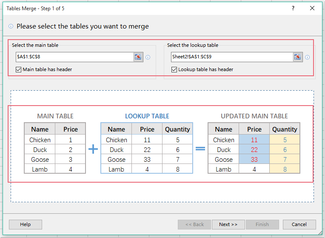Image resolution: width=325 pixels, height=238 pixels.
Task: Click the Cancel button
Action: tap(299, 224)
